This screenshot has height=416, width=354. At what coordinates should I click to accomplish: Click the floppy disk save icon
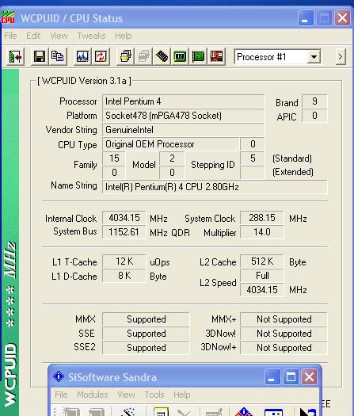click(40, 56)
